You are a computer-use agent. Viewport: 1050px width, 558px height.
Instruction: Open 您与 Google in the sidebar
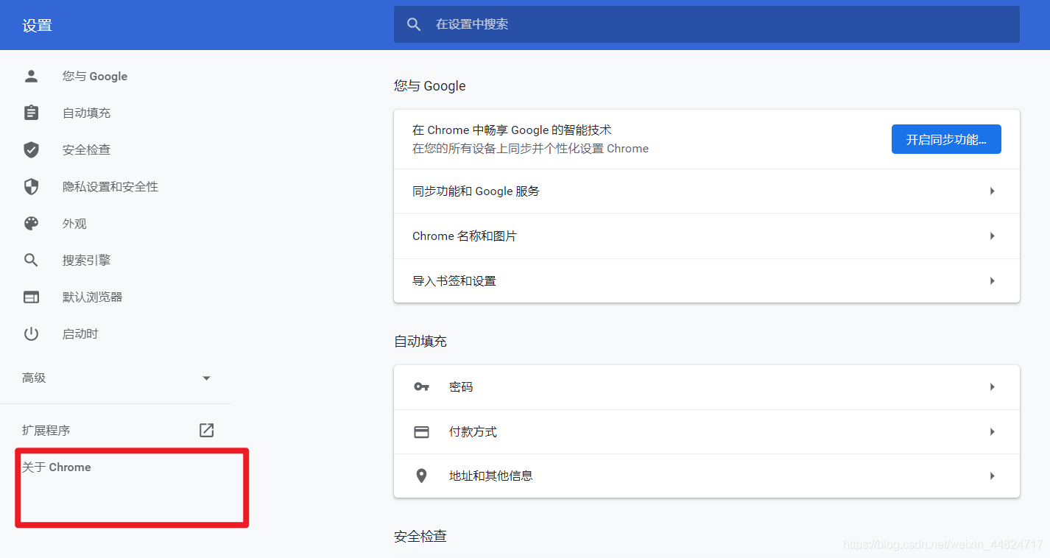95,76
